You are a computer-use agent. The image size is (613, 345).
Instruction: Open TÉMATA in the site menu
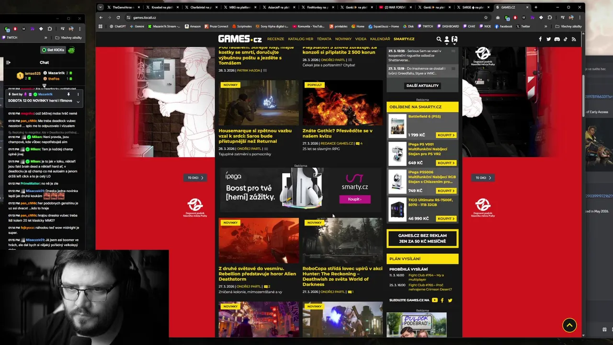[x=324, y=39]
